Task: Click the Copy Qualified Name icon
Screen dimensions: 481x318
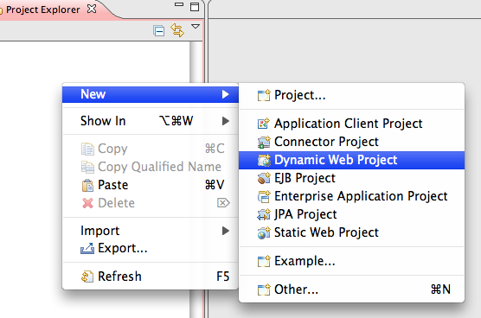Action: click(x=87, y=167)
